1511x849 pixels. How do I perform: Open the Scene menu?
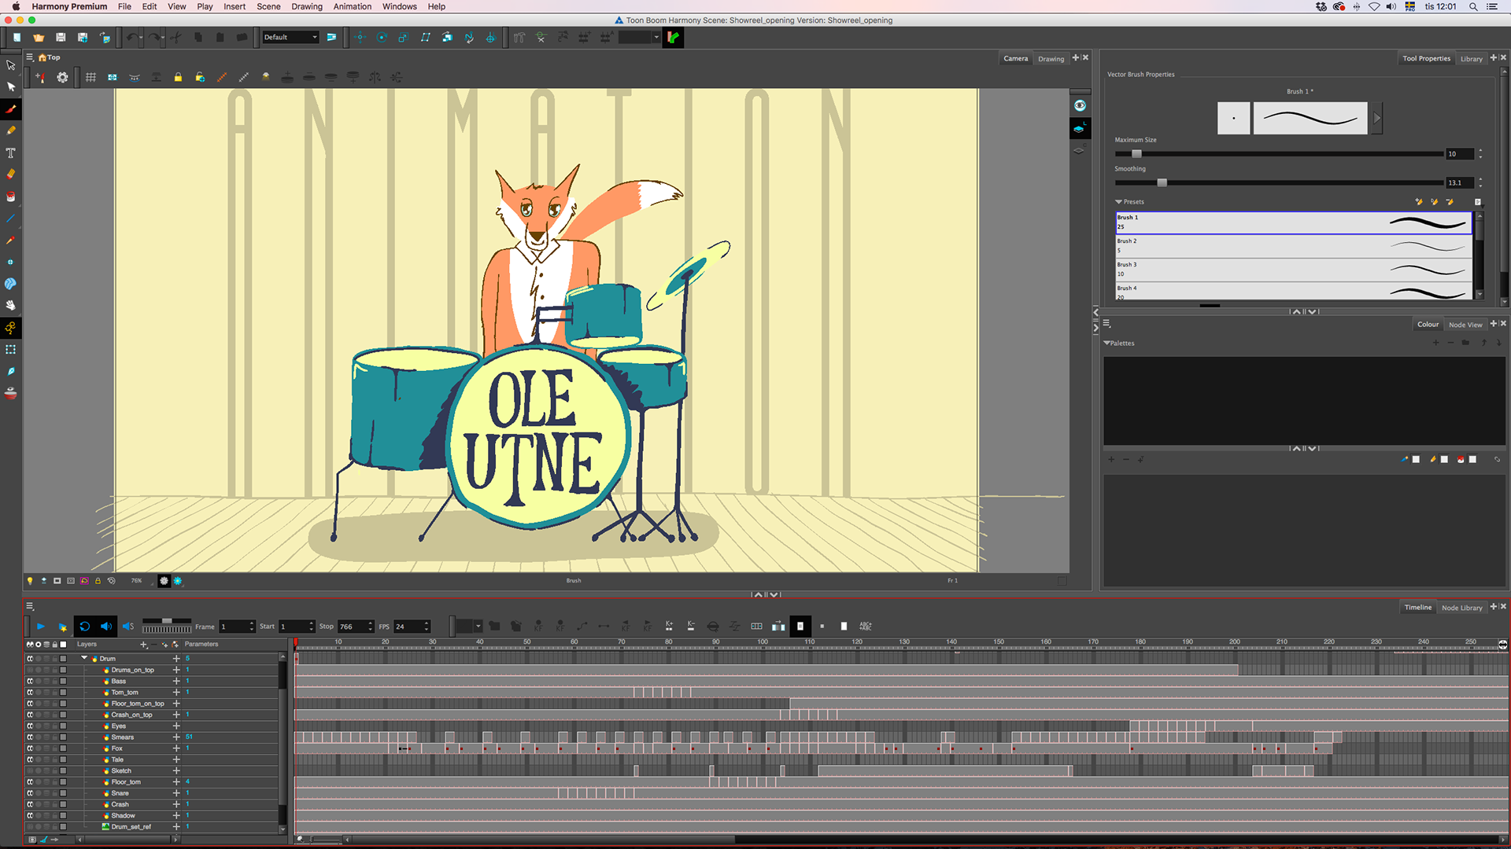[268, 6]
